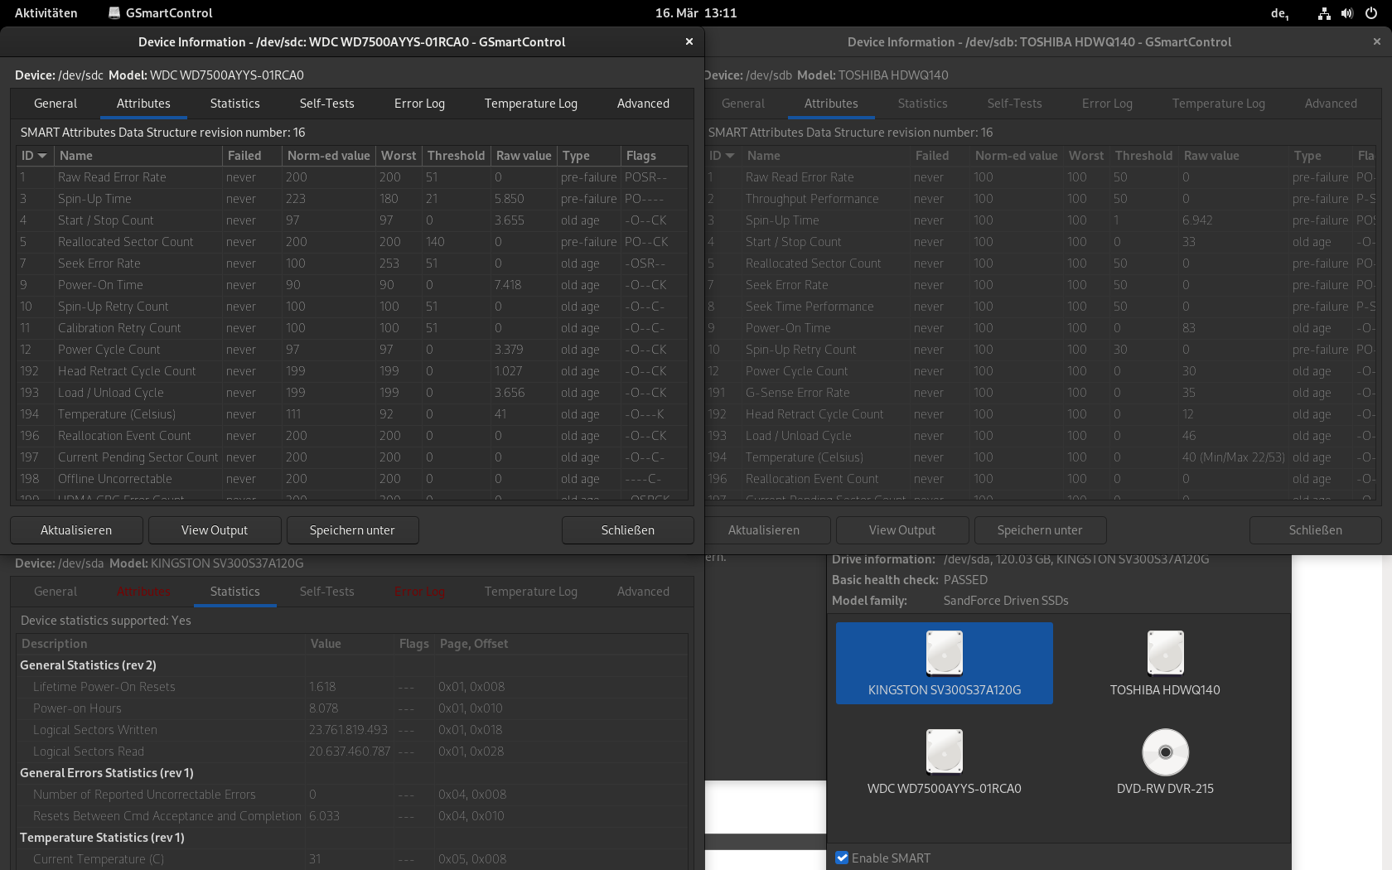Switch the keyboard layout indicator de
Viewport: 1392px width, 870px height.
1280,13
